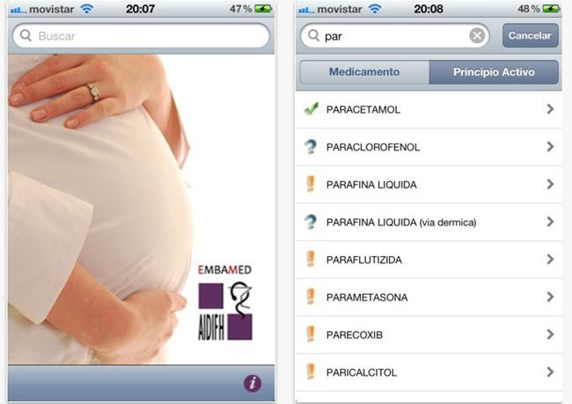Viewport: 572px width, 404px height.
Task: Click the chevron on the PARICALCITOL row
Action: coord(550,372)
